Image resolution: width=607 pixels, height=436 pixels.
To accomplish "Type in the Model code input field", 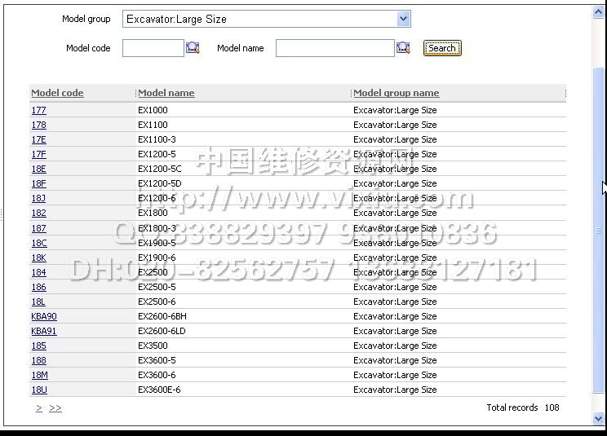I will 153,48.
